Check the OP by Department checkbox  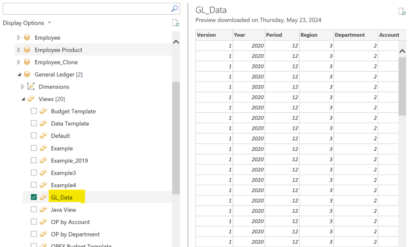34,234
